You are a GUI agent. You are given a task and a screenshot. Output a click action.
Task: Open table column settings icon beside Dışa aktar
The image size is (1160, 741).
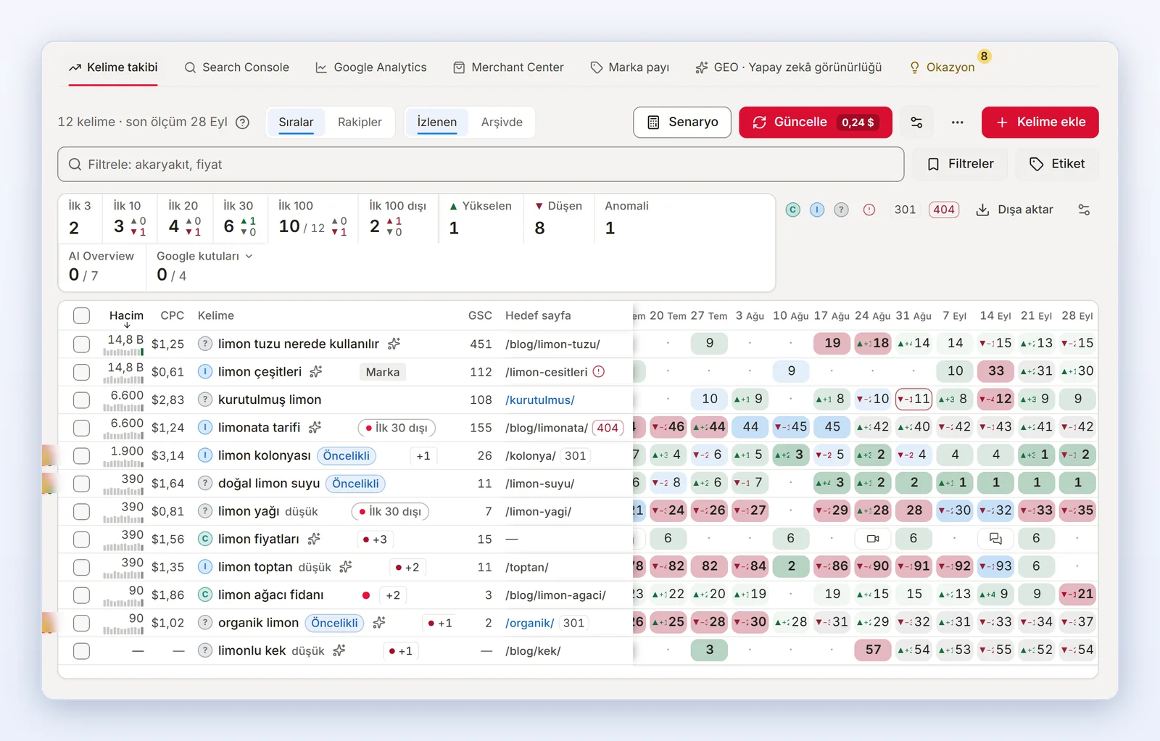pyautogui.click(x=1084, y=210)
